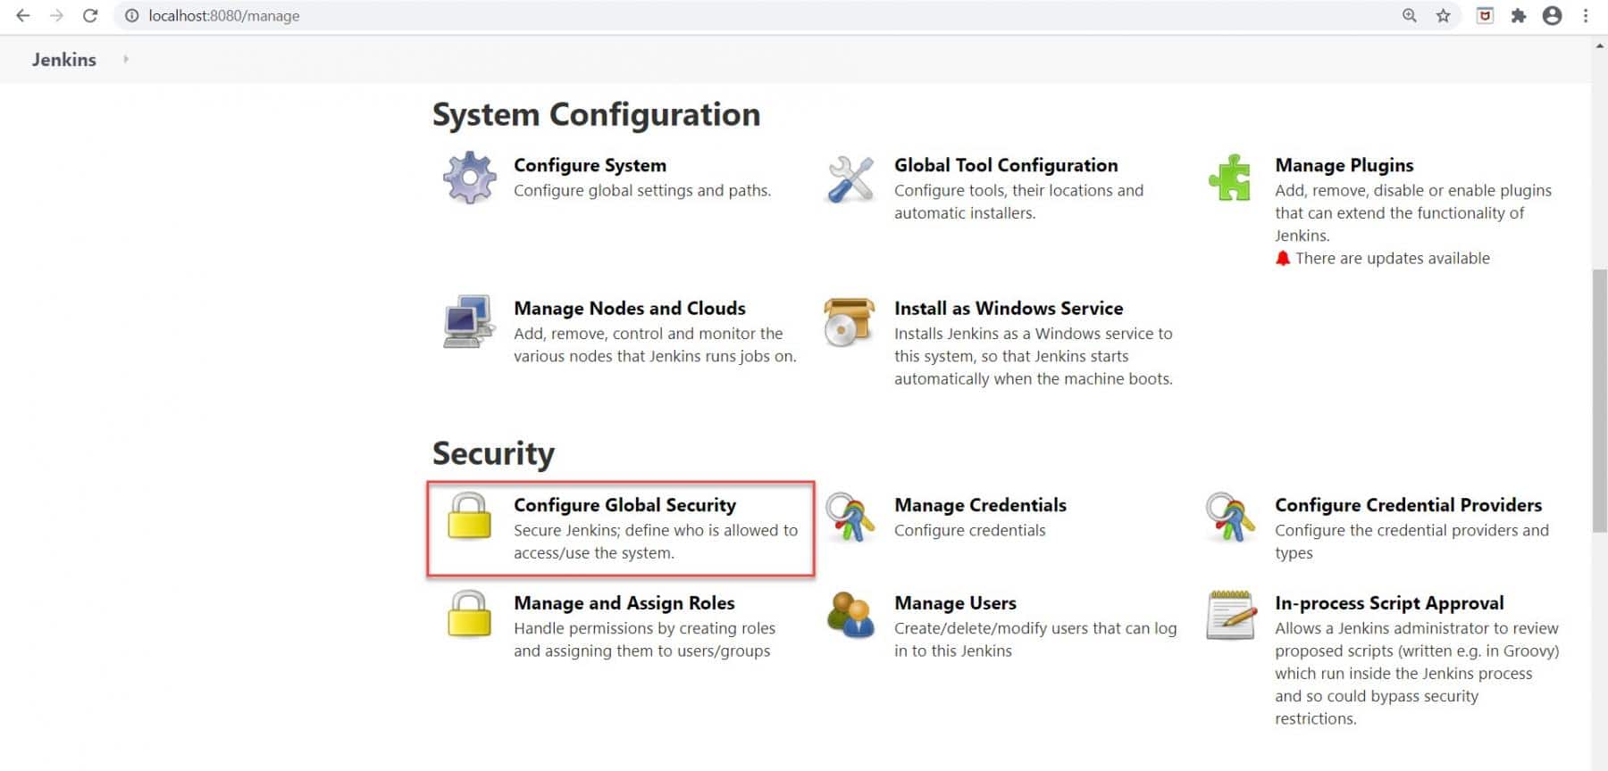
Task: Click the red updates available bell icon
Action: [1283, 258]
